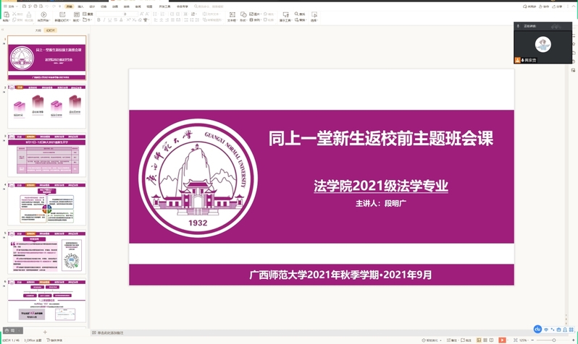Click the Collaborate button at top right
The image size is (578, 344).
[x=544, y=7]
